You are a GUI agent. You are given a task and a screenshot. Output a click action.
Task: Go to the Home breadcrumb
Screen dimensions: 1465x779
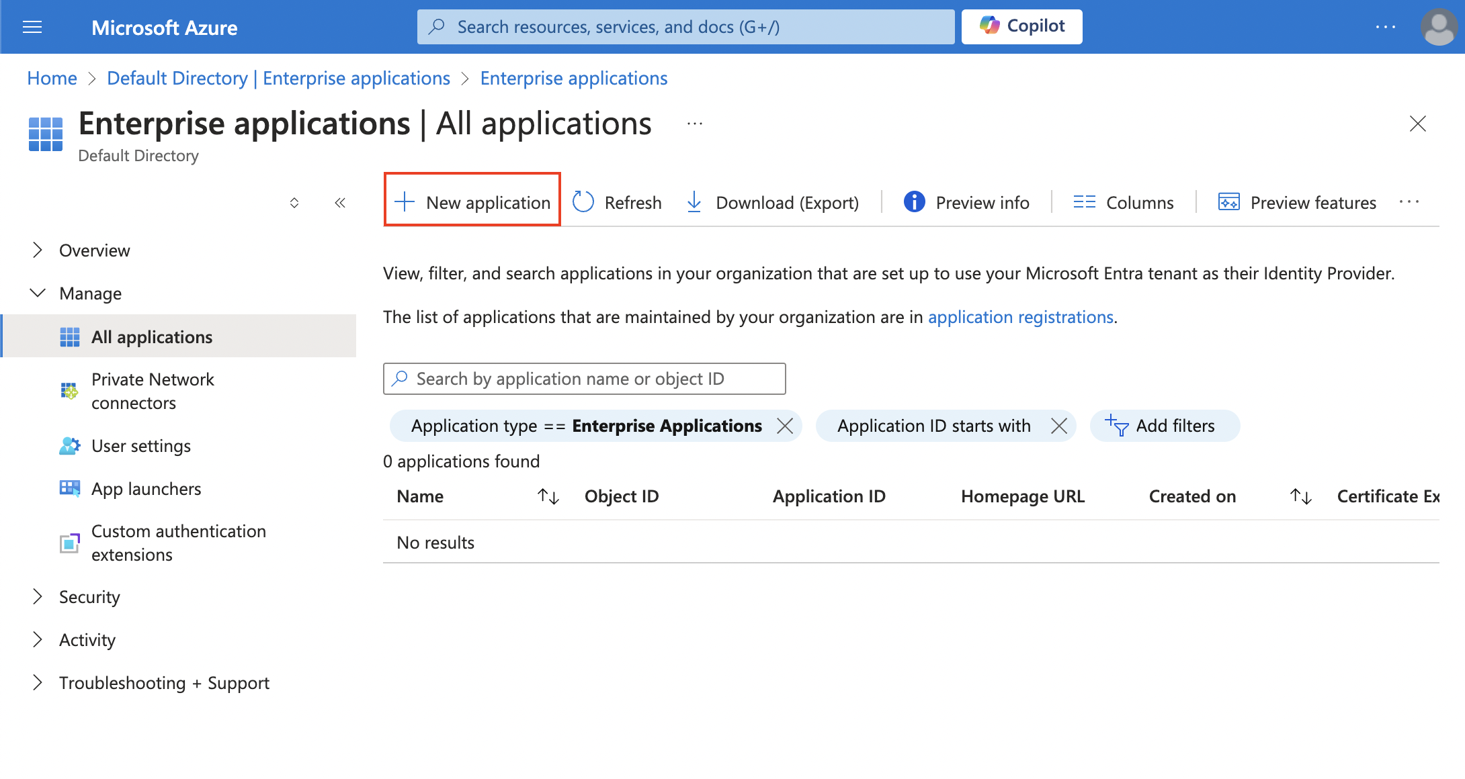click(52, 78)
